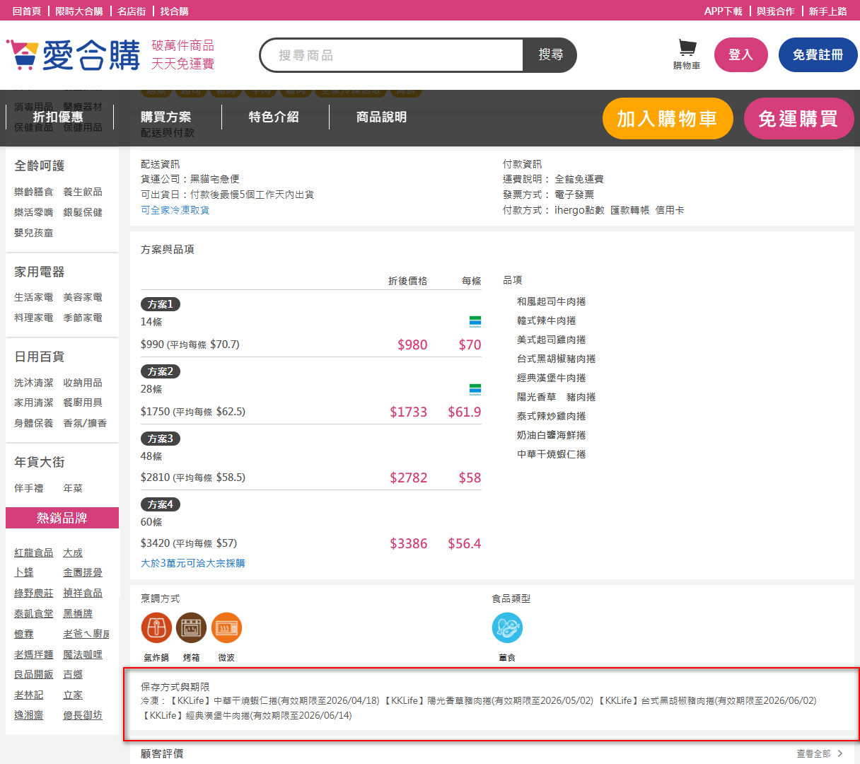The image size is (860, 764).
Task: Switch to the 購買方案 tab
Action: pyautogui.click(x=166, y=117)
